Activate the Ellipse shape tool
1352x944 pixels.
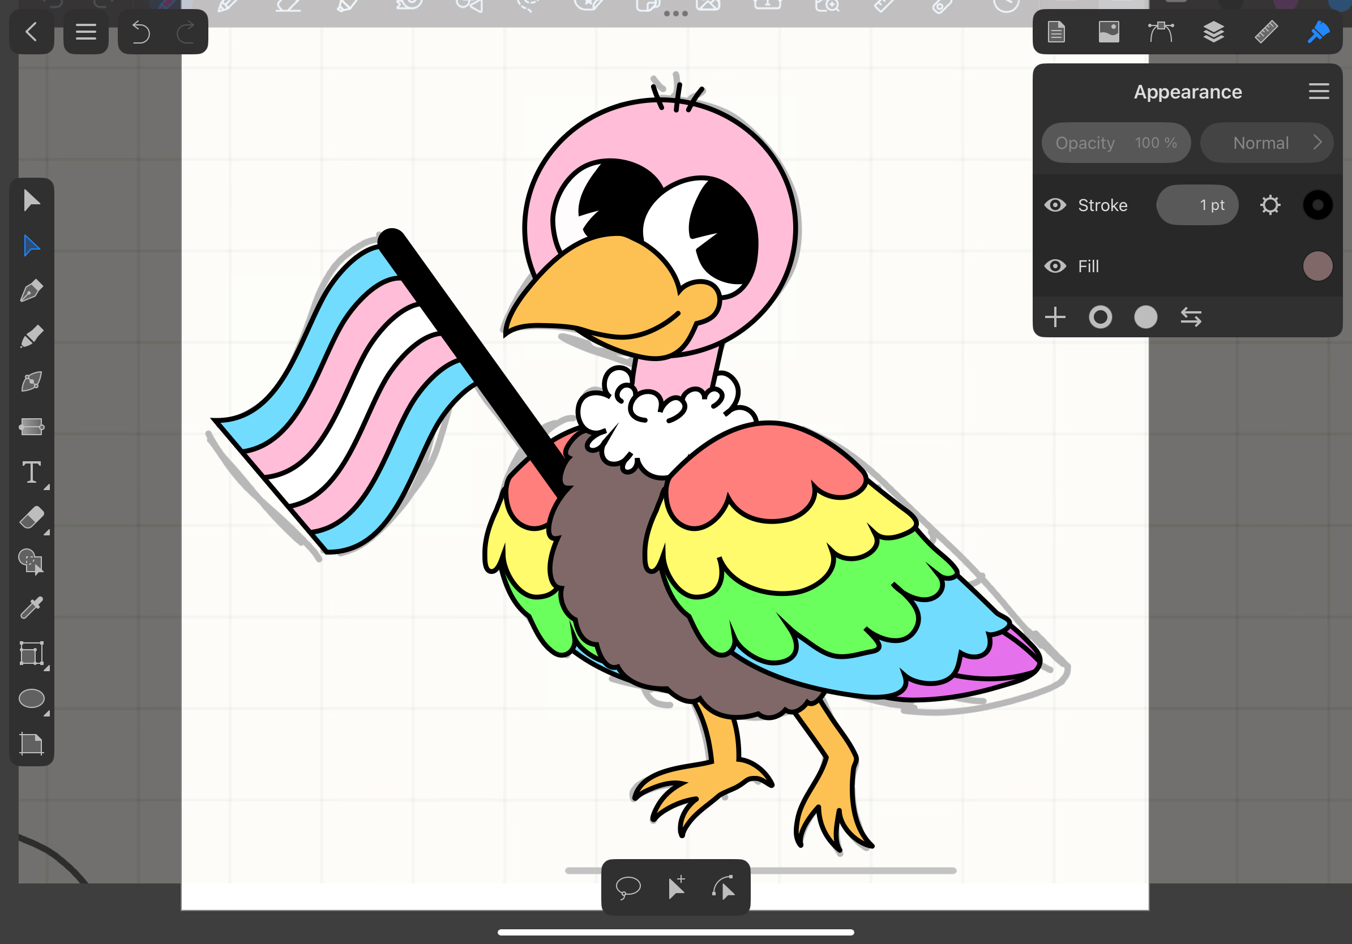31,698
